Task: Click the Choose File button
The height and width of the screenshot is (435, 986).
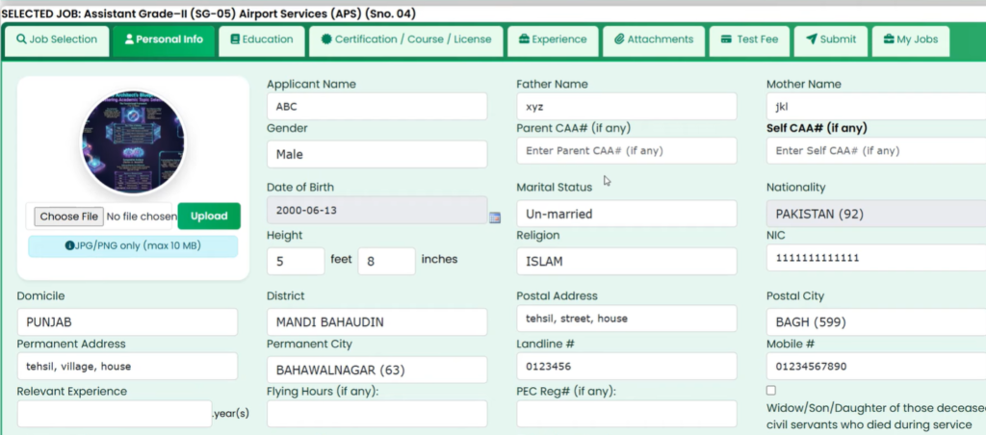Action: click(x=68, y=217)
